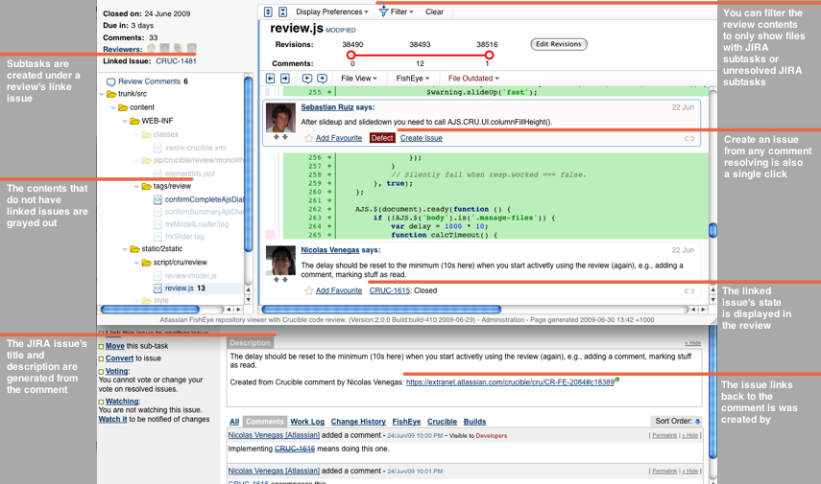Click confirmCompleteAjsDial file icon
The image size is (821, 484).
click(x=157, y=199)
